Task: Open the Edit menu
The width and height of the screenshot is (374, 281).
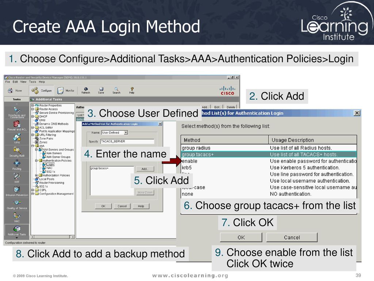Action: (15, 82)
